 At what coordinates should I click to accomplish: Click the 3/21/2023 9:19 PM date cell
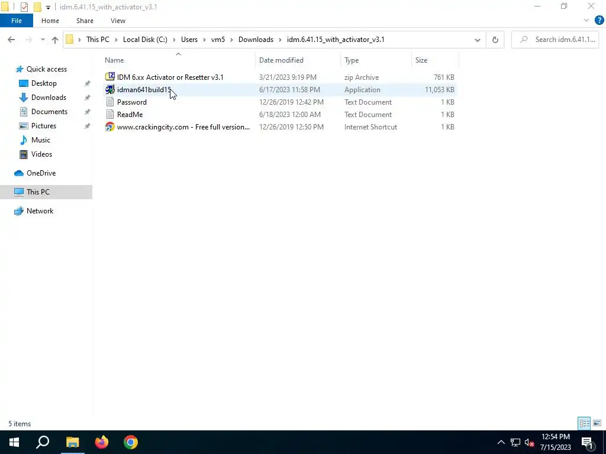[x=288, y=77]
